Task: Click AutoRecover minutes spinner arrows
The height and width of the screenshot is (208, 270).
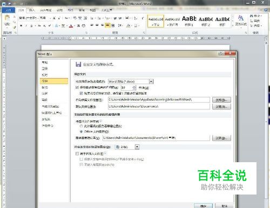Action: click(x=134, y=87)
